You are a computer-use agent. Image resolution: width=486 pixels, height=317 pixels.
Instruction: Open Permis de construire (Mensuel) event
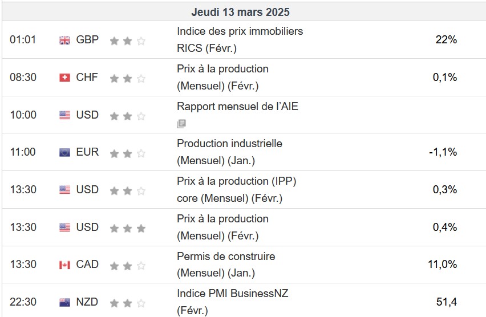tap(226, 264)
